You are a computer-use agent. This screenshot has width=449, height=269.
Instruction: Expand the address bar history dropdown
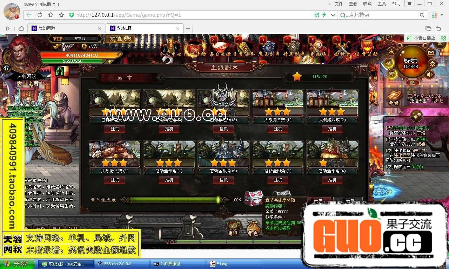(333, 15)
